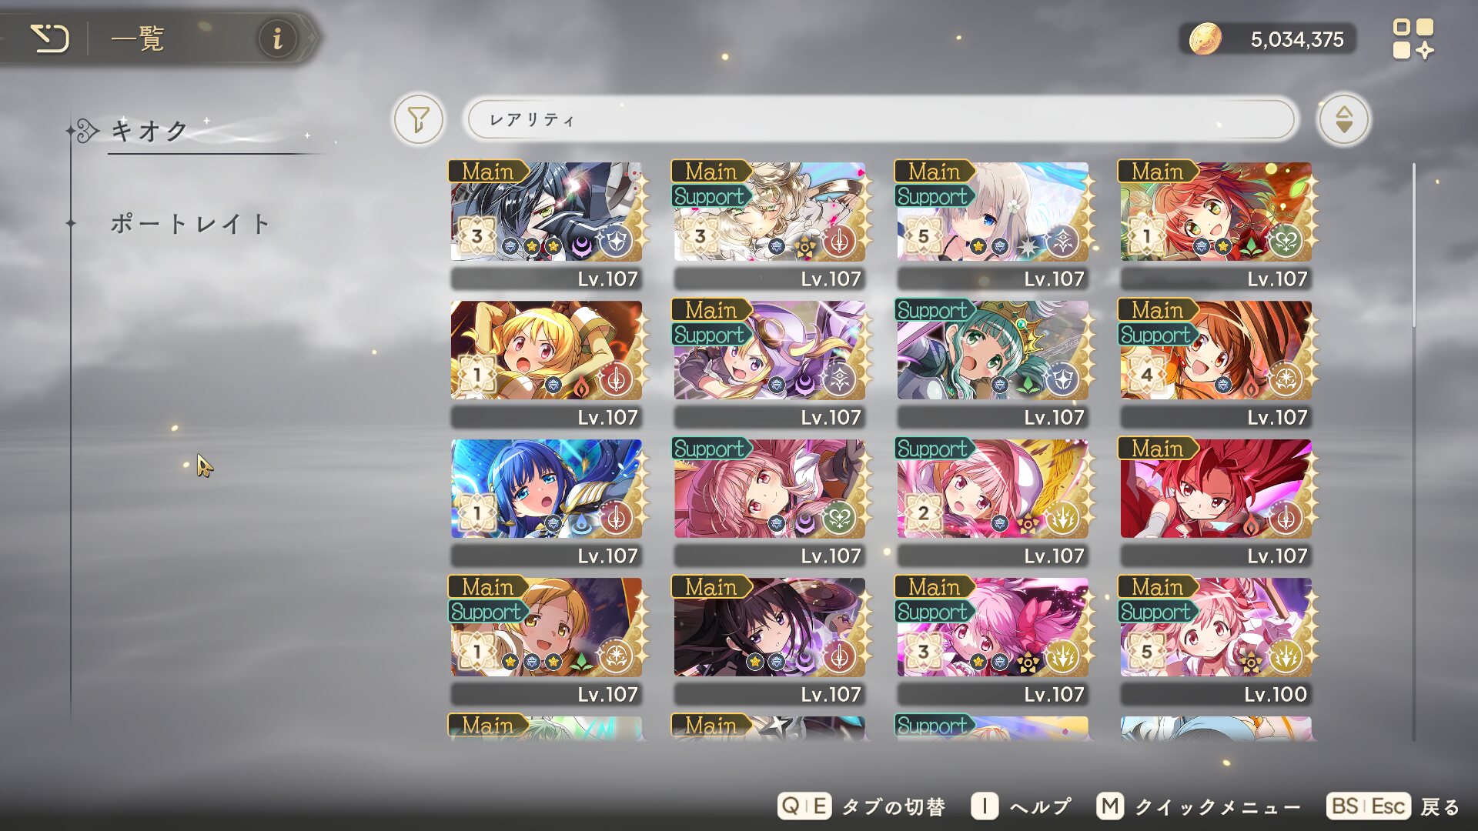Open the grid menu icon at top right
Image resolution: width=1478 pixels, height=831 pixels.
[1413, 38]
